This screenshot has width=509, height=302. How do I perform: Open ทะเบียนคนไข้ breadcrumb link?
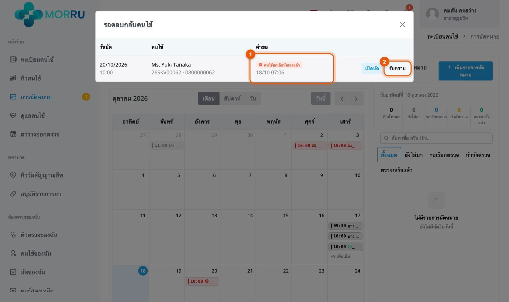(x=443, y=37)
